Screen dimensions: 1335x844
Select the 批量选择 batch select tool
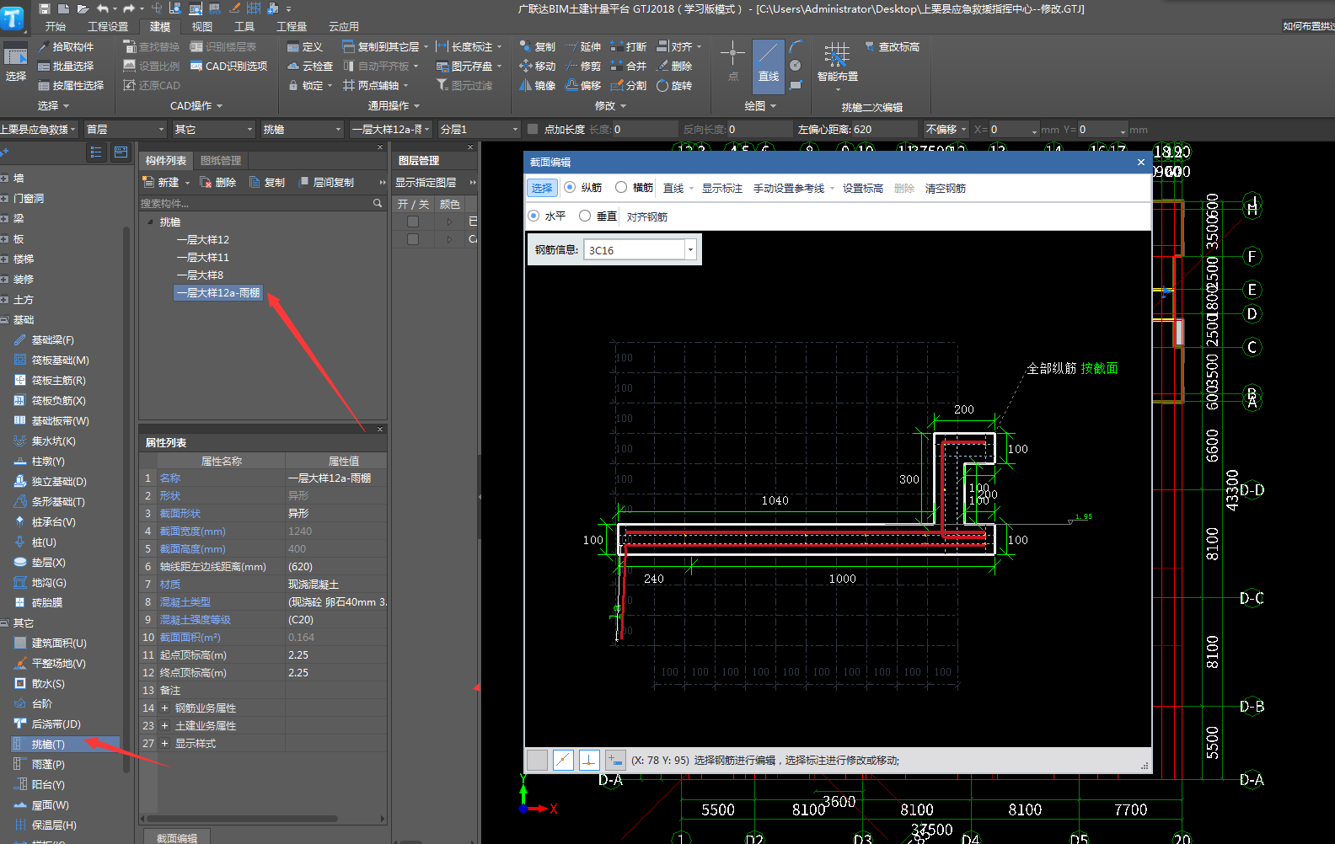pos(66,67)
